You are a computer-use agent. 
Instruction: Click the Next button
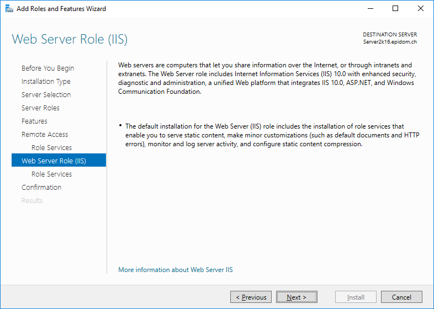[x=297, y=297]
